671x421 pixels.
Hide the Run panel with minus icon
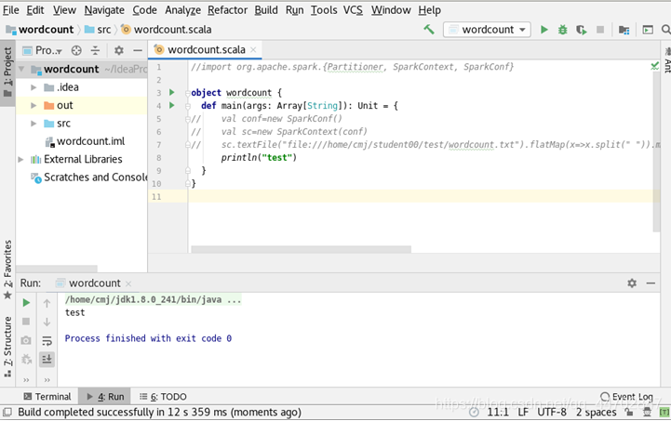tap(651, 283)
